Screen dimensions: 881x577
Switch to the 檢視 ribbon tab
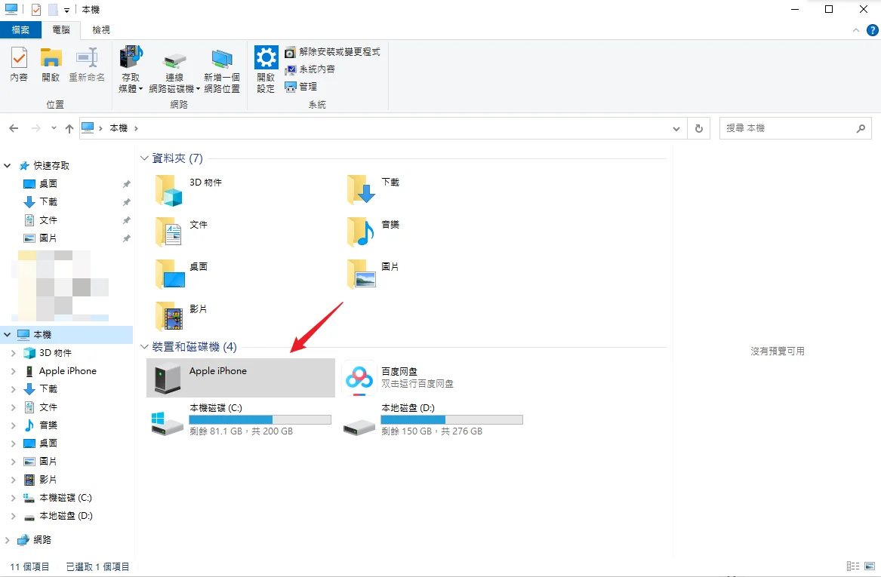click(x=100, y=29)
